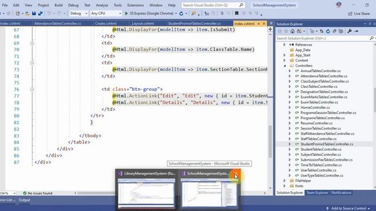
Task: Switch to _Layout.cshtml tab
Action: point(143,23)
